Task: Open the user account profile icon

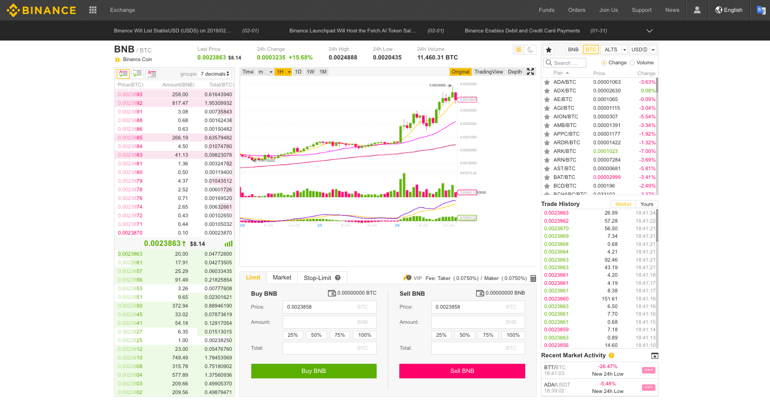Action: coord(697,10)
